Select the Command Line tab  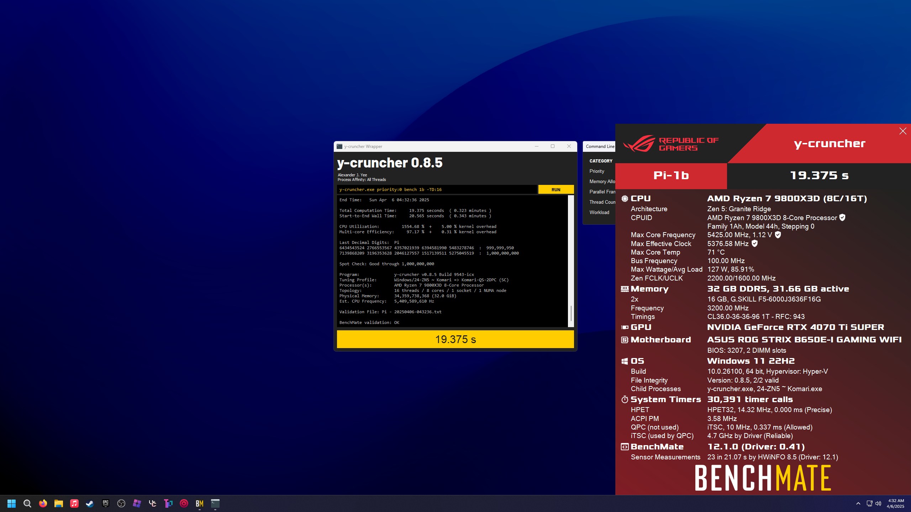click(x=600, y=146)
